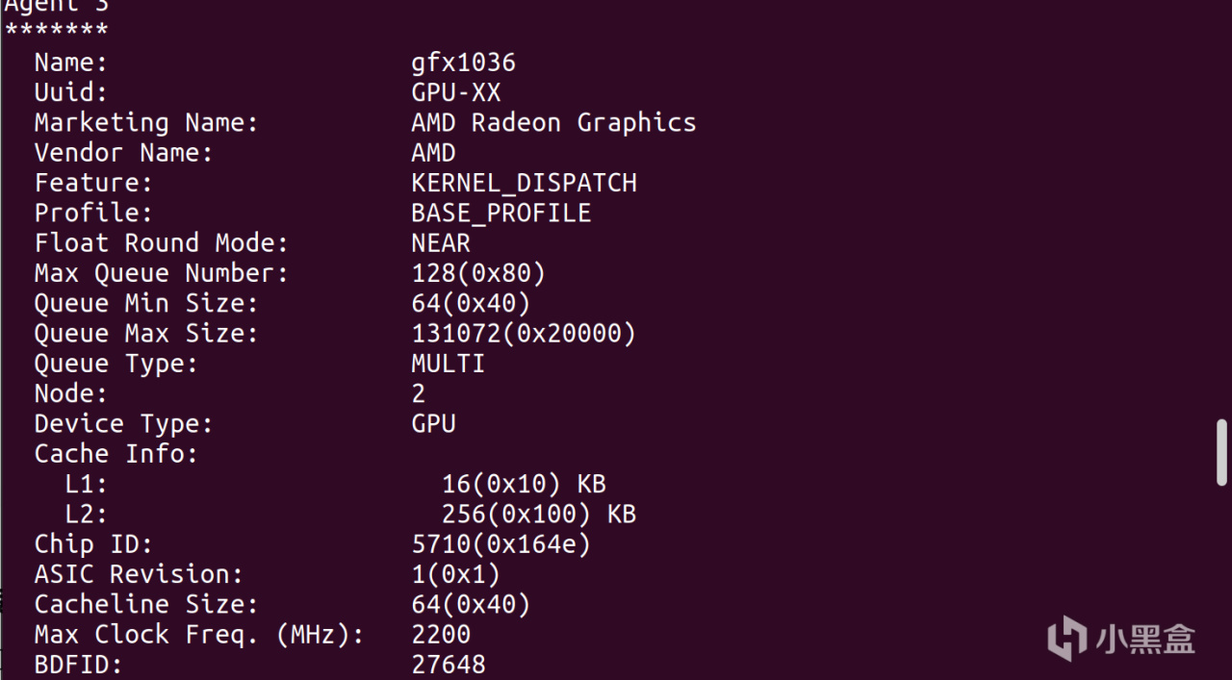Viewport: 1232px width, 680px height.
Task: Click the BDFID value 27648
Action: coord(448,665)
